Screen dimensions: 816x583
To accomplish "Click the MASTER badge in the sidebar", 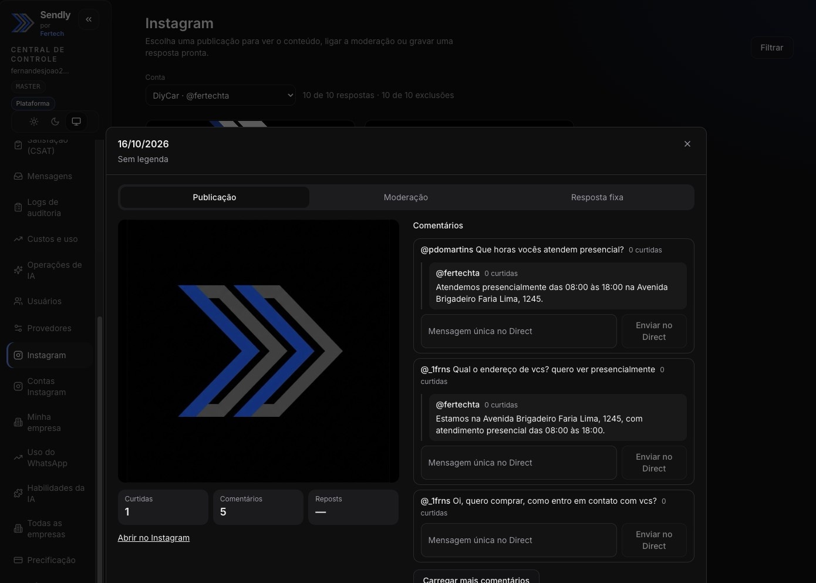I will coord(28,86).
